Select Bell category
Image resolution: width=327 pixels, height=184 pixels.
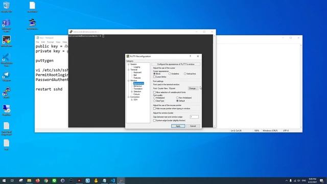pyautogui.click(x=135, y=75)
